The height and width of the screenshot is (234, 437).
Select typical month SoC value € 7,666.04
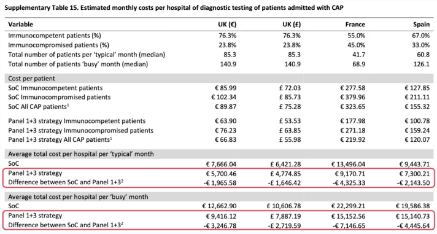click(x=222, y=164)
